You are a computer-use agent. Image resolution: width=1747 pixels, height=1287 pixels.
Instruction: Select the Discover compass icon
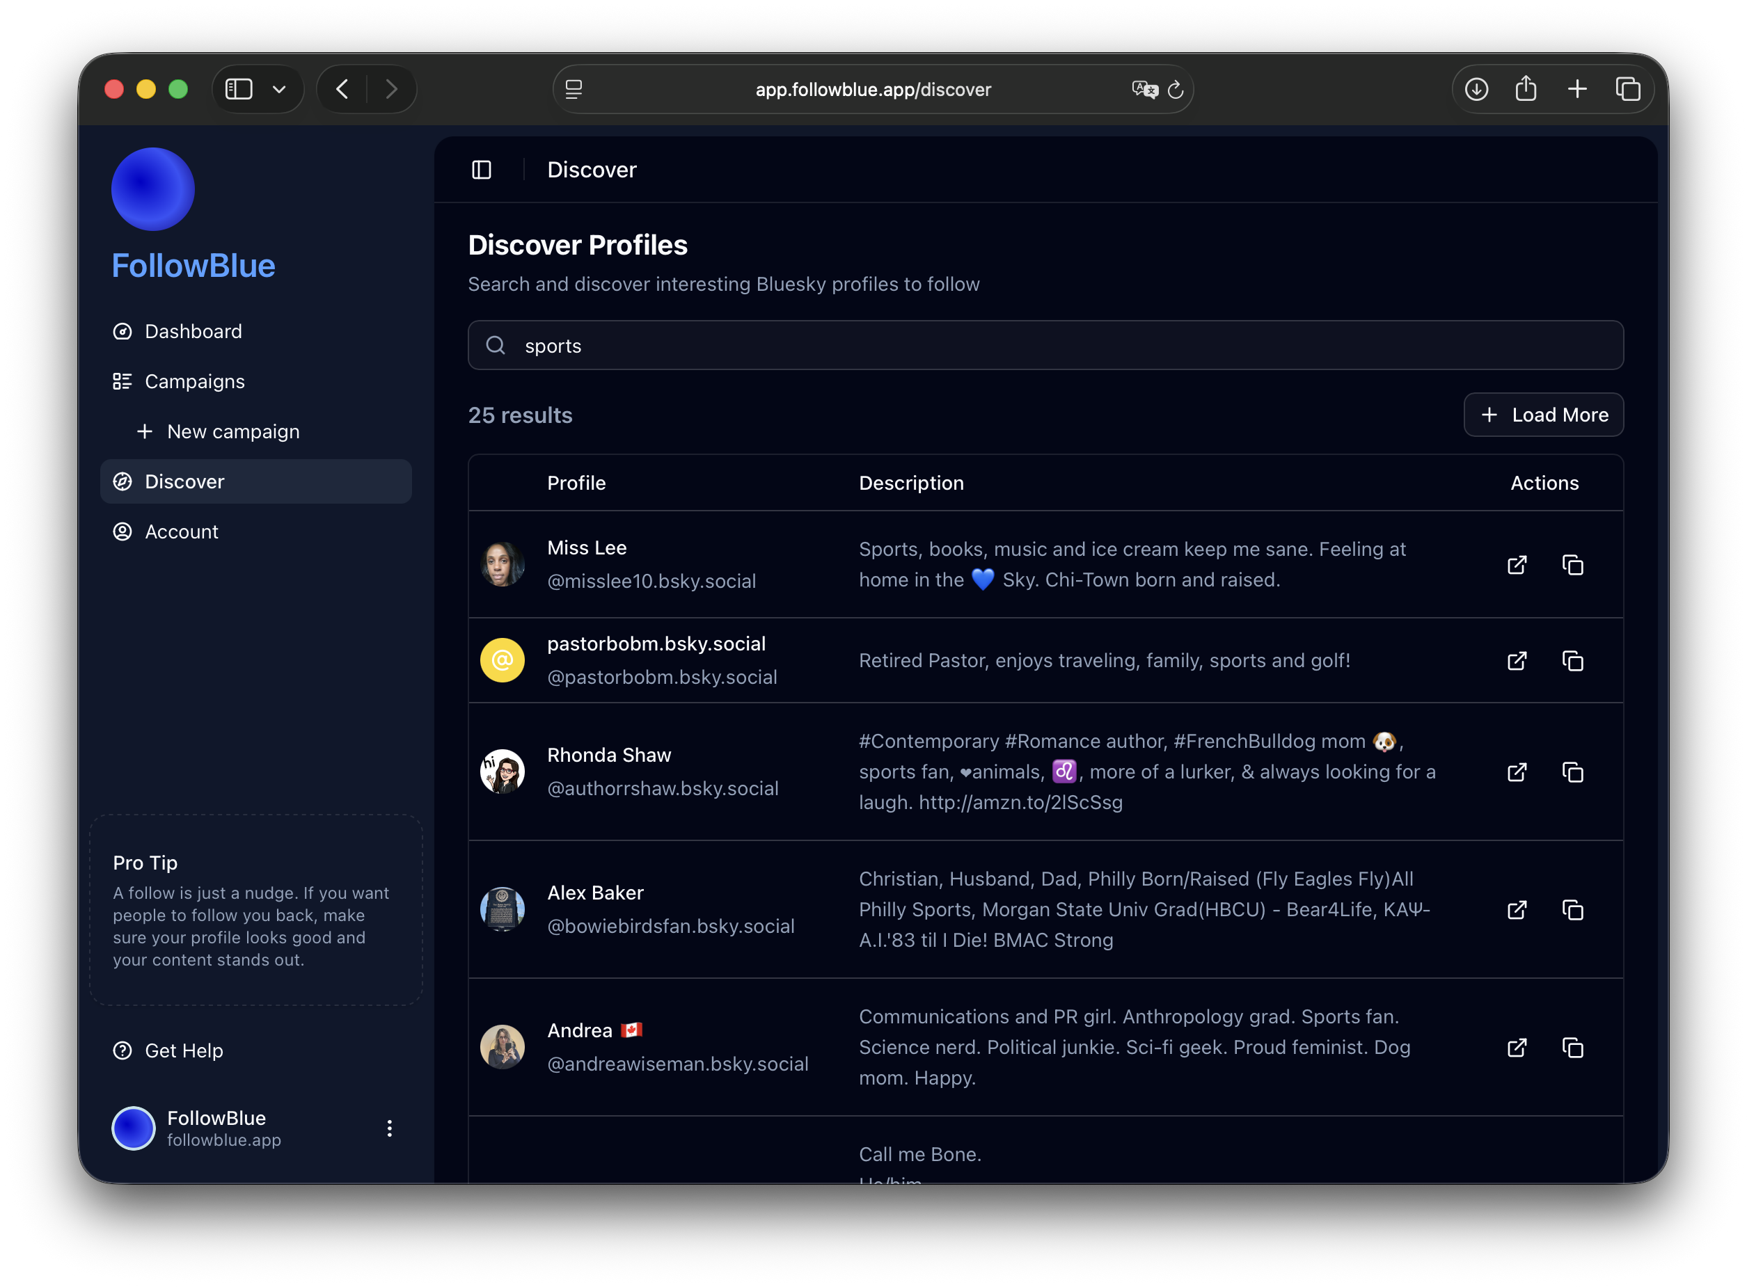coord(123,481)
